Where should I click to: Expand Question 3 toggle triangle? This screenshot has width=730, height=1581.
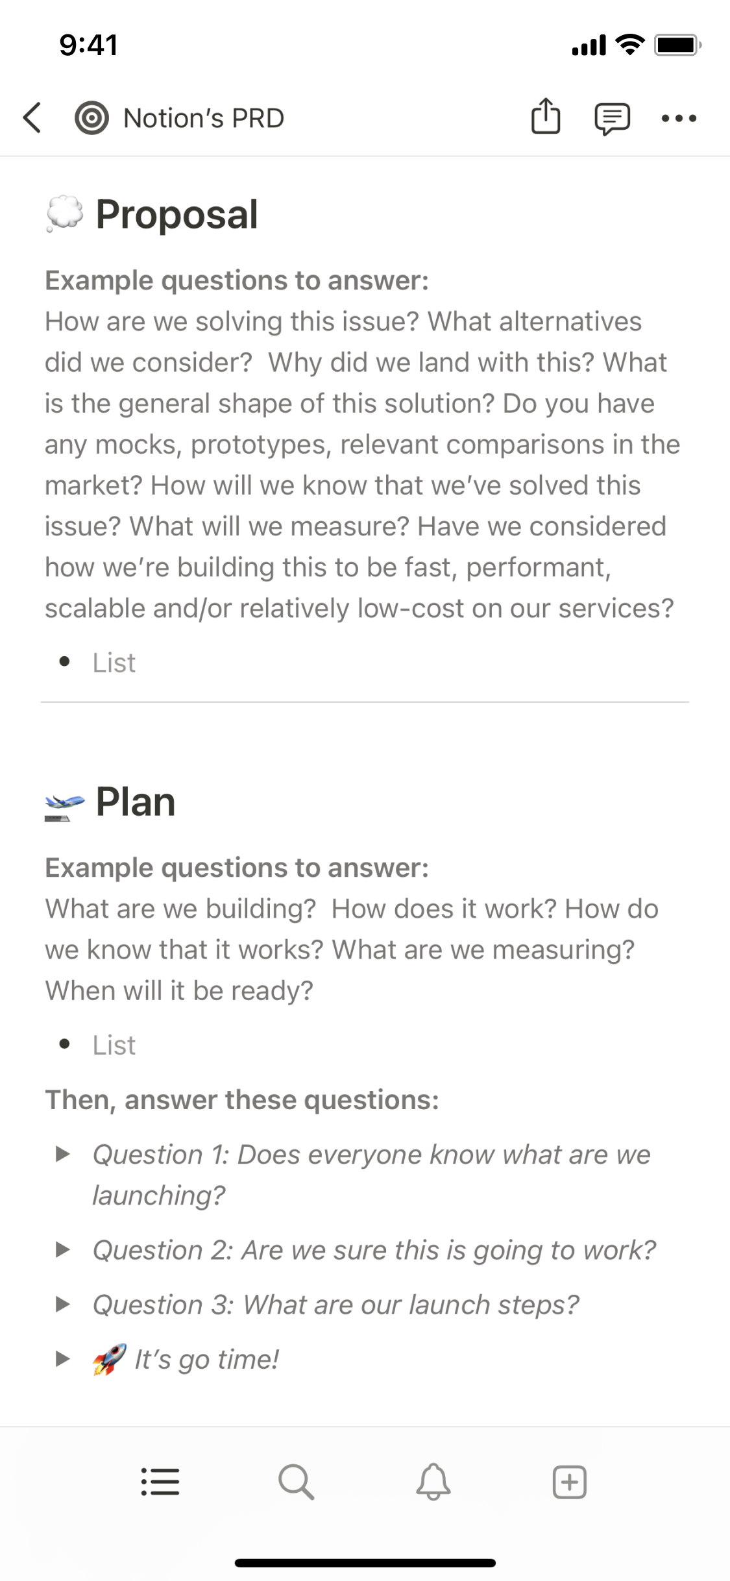coord(63,1304)
